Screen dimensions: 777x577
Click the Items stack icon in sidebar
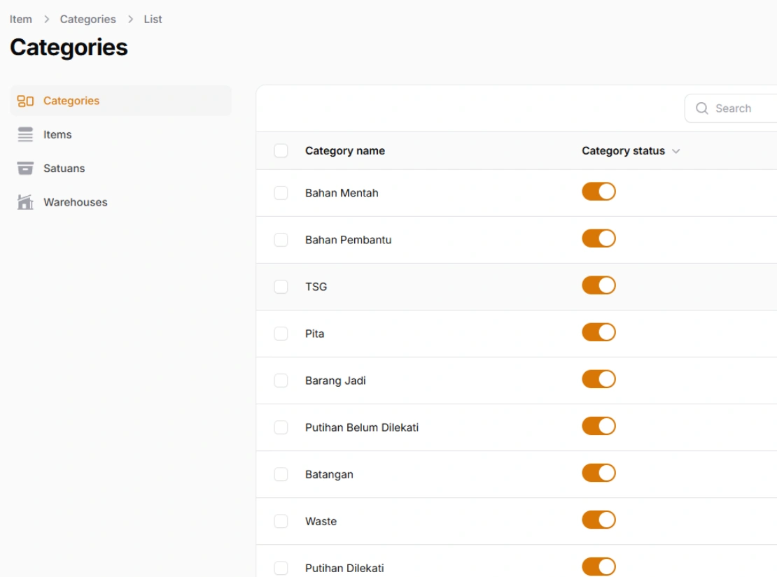(x=25, y=135)
